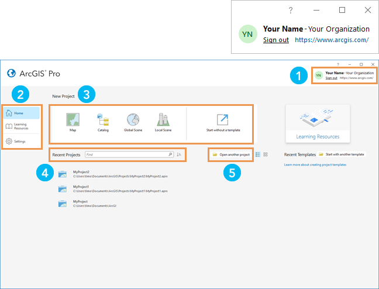Click the Find search field for recent projects
379x289 pixels.
129,154
